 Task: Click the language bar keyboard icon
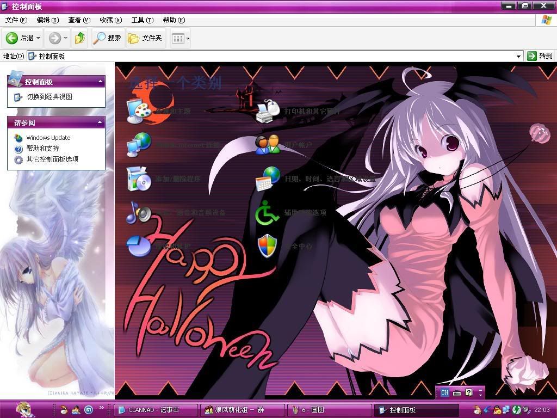(457, 392)
